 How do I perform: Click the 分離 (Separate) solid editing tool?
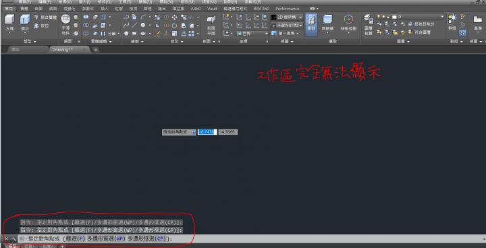(110, 34)
